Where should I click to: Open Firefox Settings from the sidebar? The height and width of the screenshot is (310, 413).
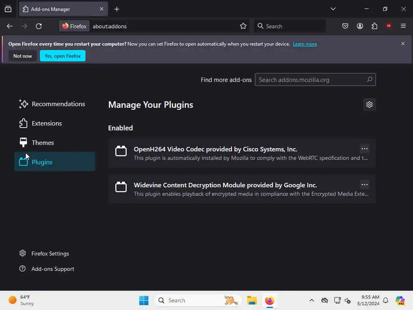click(x=44, y=253)
